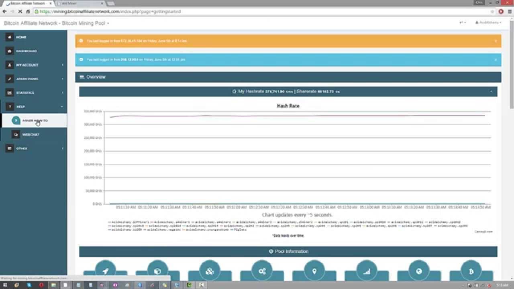Open the notifications dropdown in the top bar
This screenshot has height=289, width=514.
(x=463, y=22)
